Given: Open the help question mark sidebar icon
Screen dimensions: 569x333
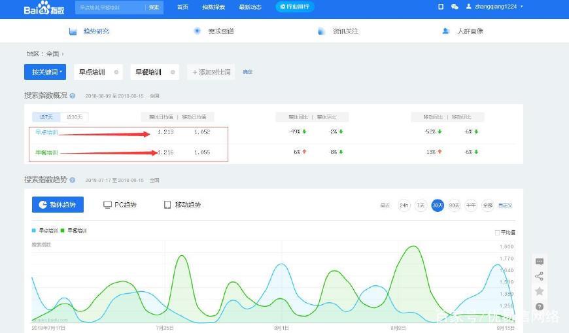Looking at the screenshot, I should coord(540,306).
